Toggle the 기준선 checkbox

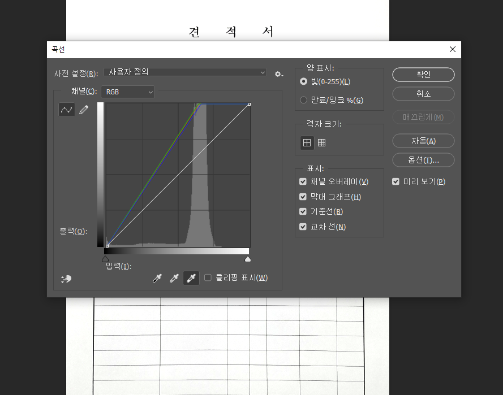coord(303,211)
